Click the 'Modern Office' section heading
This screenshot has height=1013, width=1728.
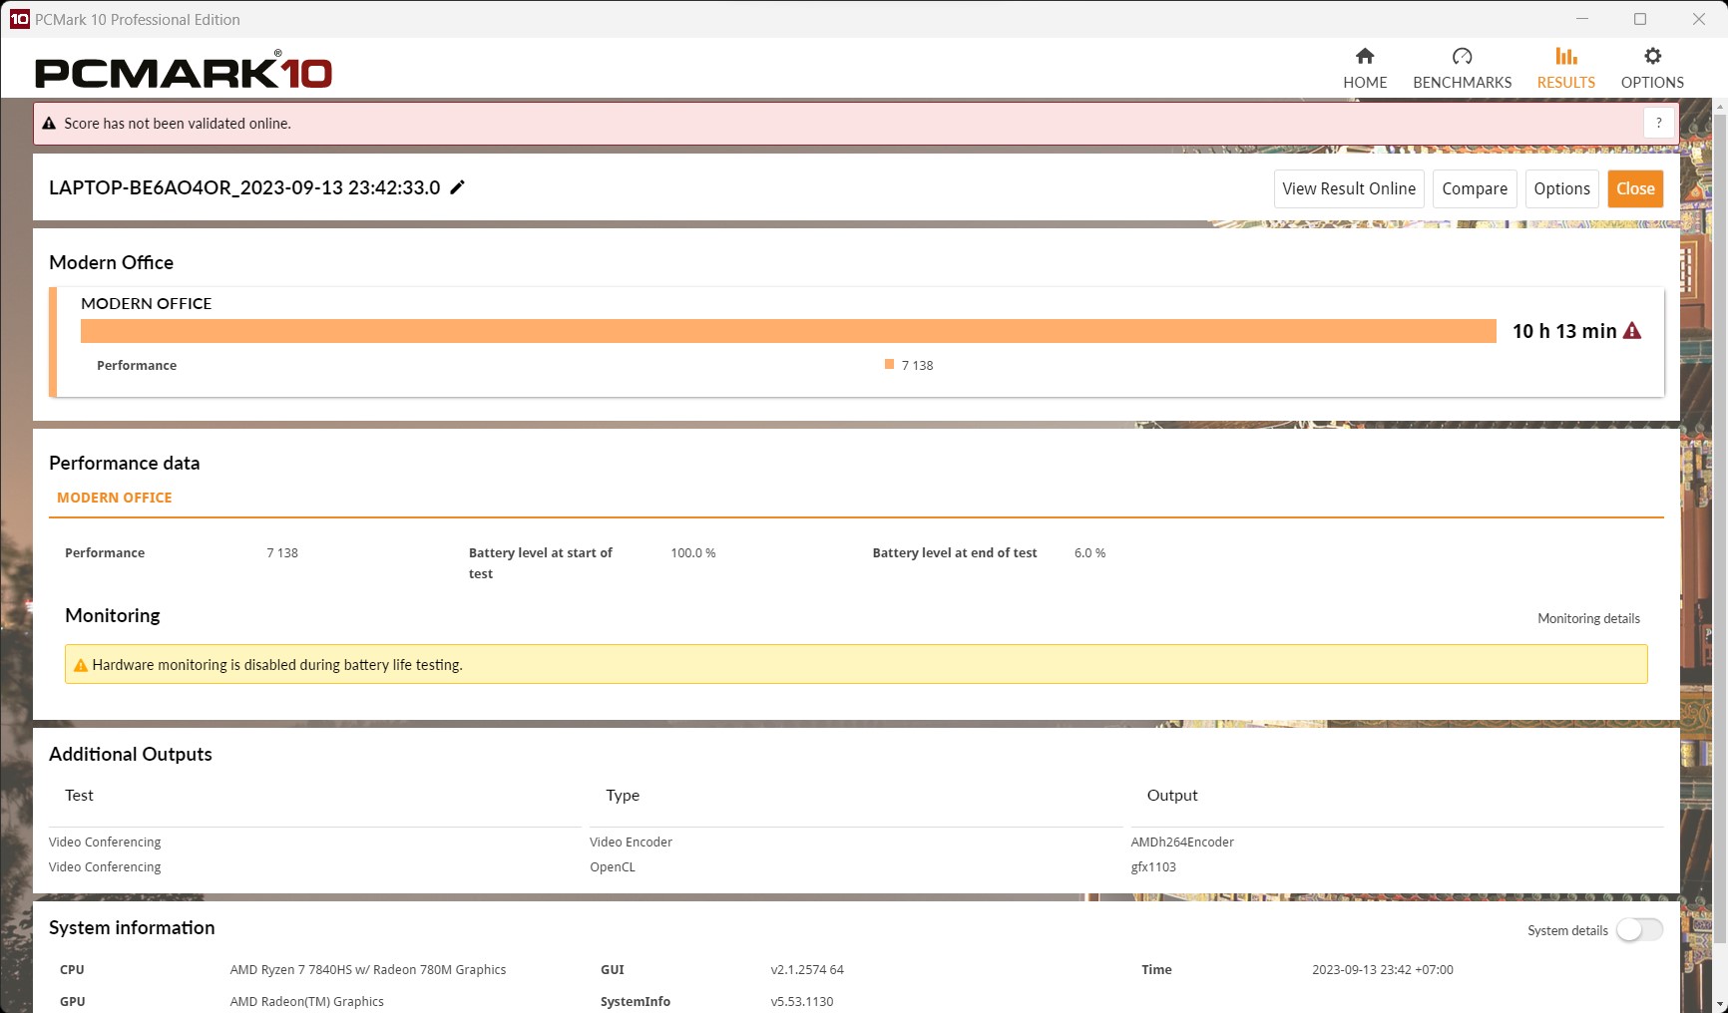111,262
